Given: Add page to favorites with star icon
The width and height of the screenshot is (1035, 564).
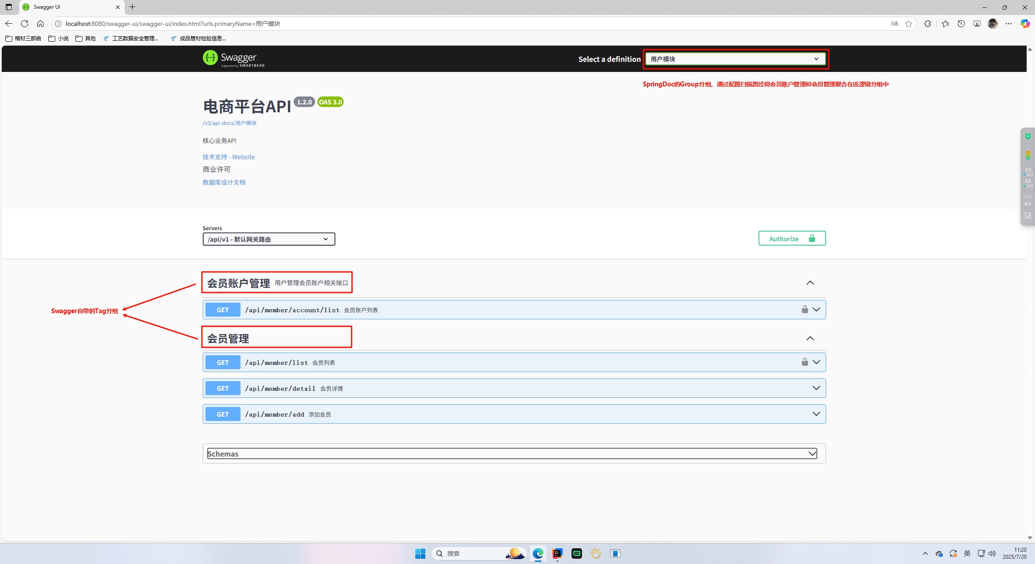Looking at the screenshot, I should point(908,24).
